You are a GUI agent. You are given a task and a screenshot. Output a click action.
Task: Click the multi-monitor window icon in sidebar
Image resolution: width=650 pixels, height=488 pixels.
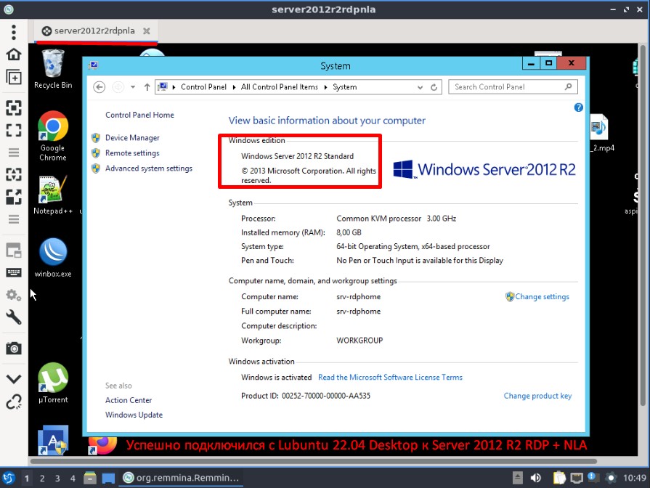point(14,251)
